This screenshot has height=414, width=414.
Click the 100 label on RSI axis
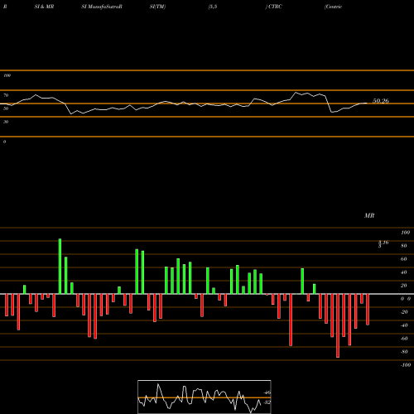pos(7,75)
